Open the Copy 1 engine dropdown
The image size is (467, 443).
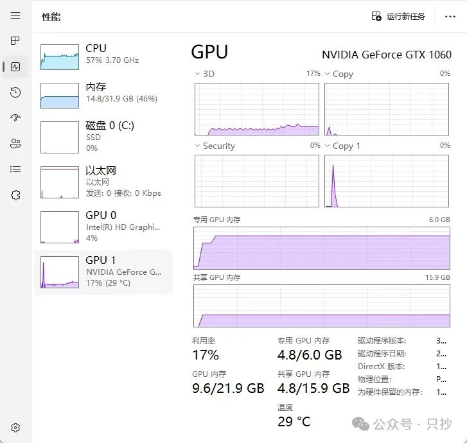[x=327, y=146]
